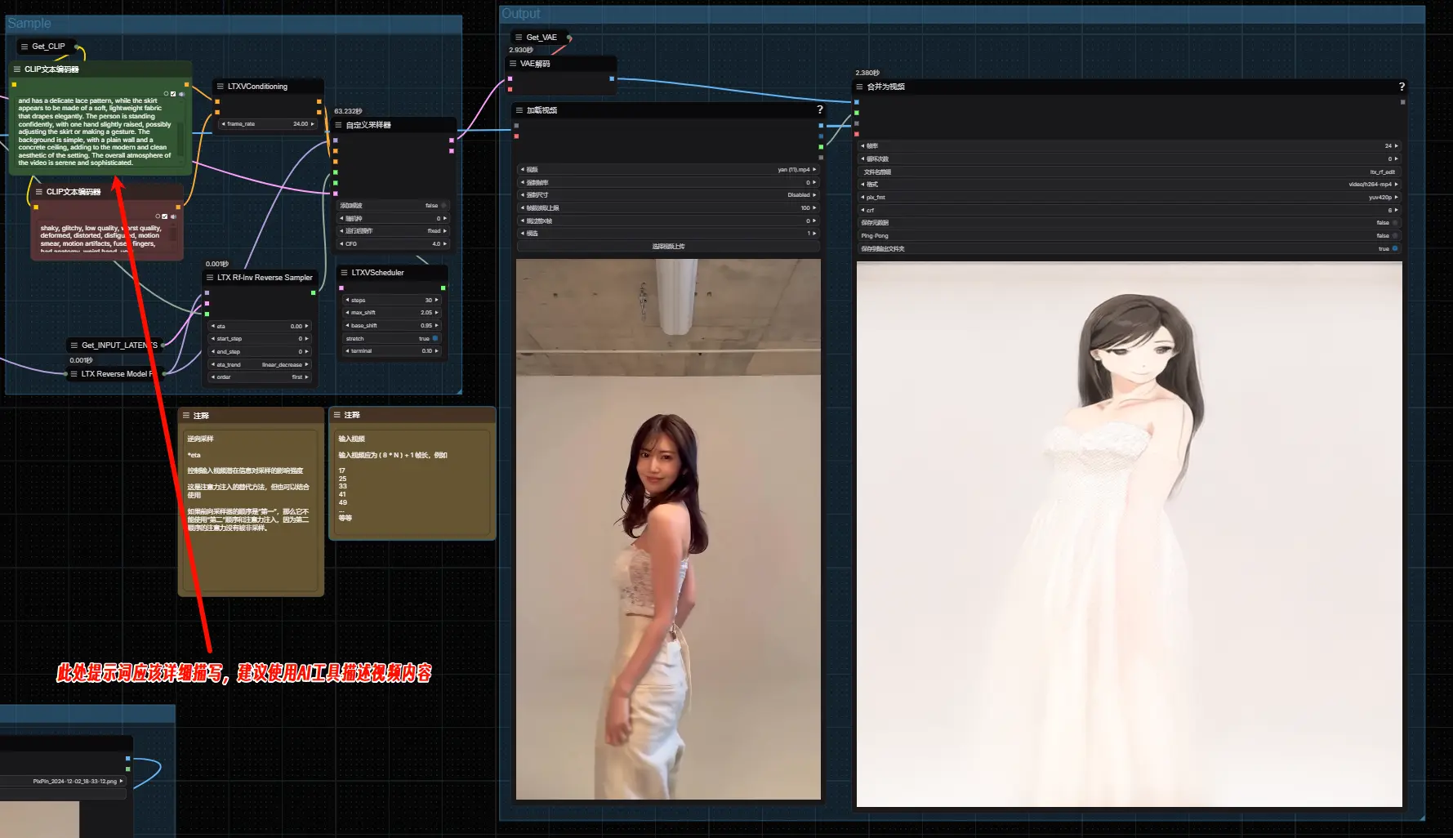This screenshot has width=1453, height=838.
Task: Open the help icon on 加载视频 node
Action: [x=819, y=109]
